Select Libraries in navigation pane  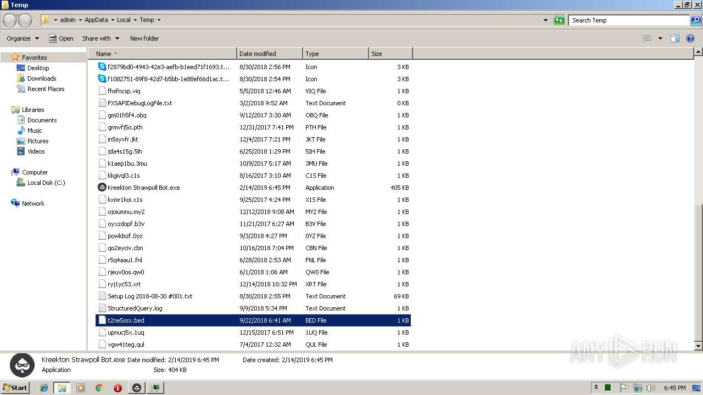pyautogui.click(x=33, y=110)
